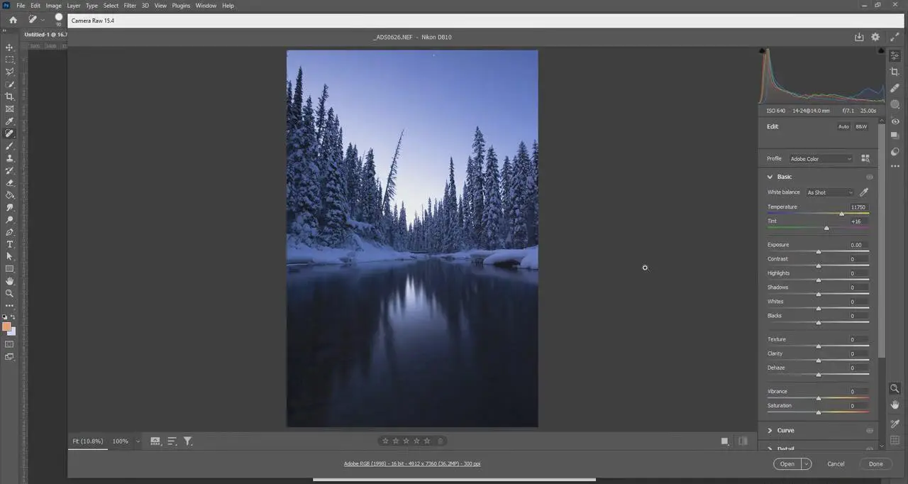This screenshot has width=908, height=484.
Task: Select the Crop tool in right strip
Action: point(895,72)
